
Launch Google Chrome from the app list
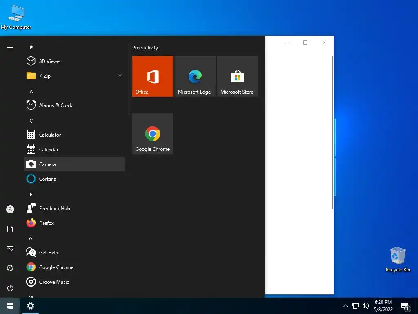75,267
